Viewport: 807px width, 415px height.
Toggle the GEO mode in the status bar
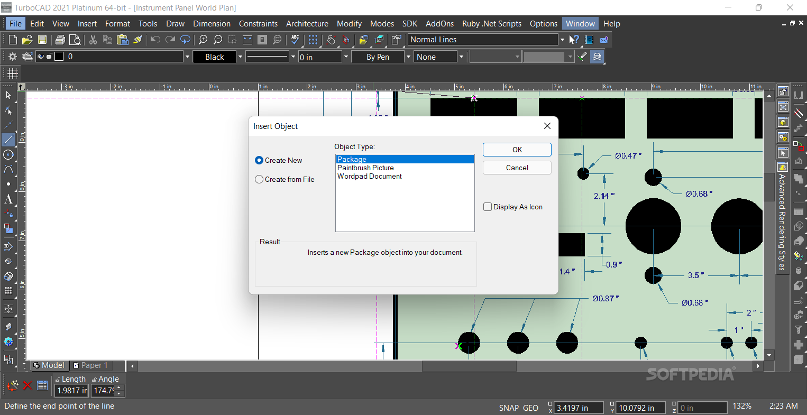coord(530,408)
